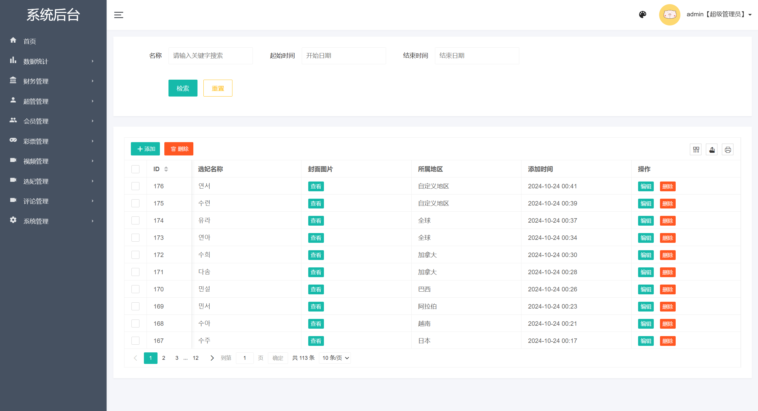This screenshot has width=758, height=411.
Task: Sort table by ID column arrows
Action: [x=166, y=169]
